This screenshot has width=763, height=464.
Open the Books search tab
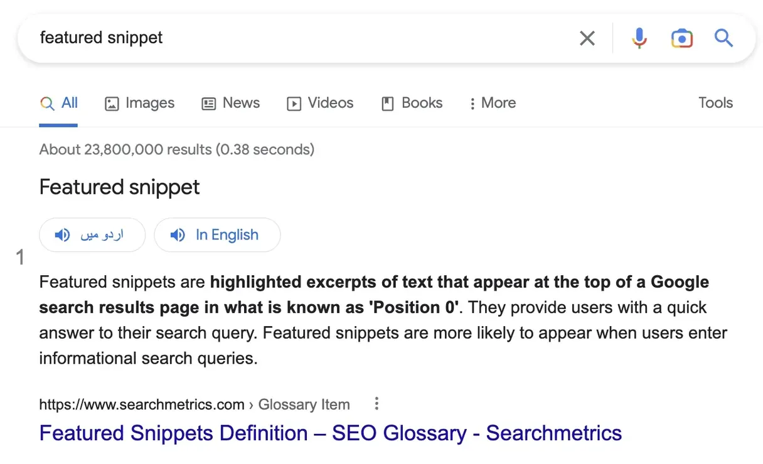point(411,103)
